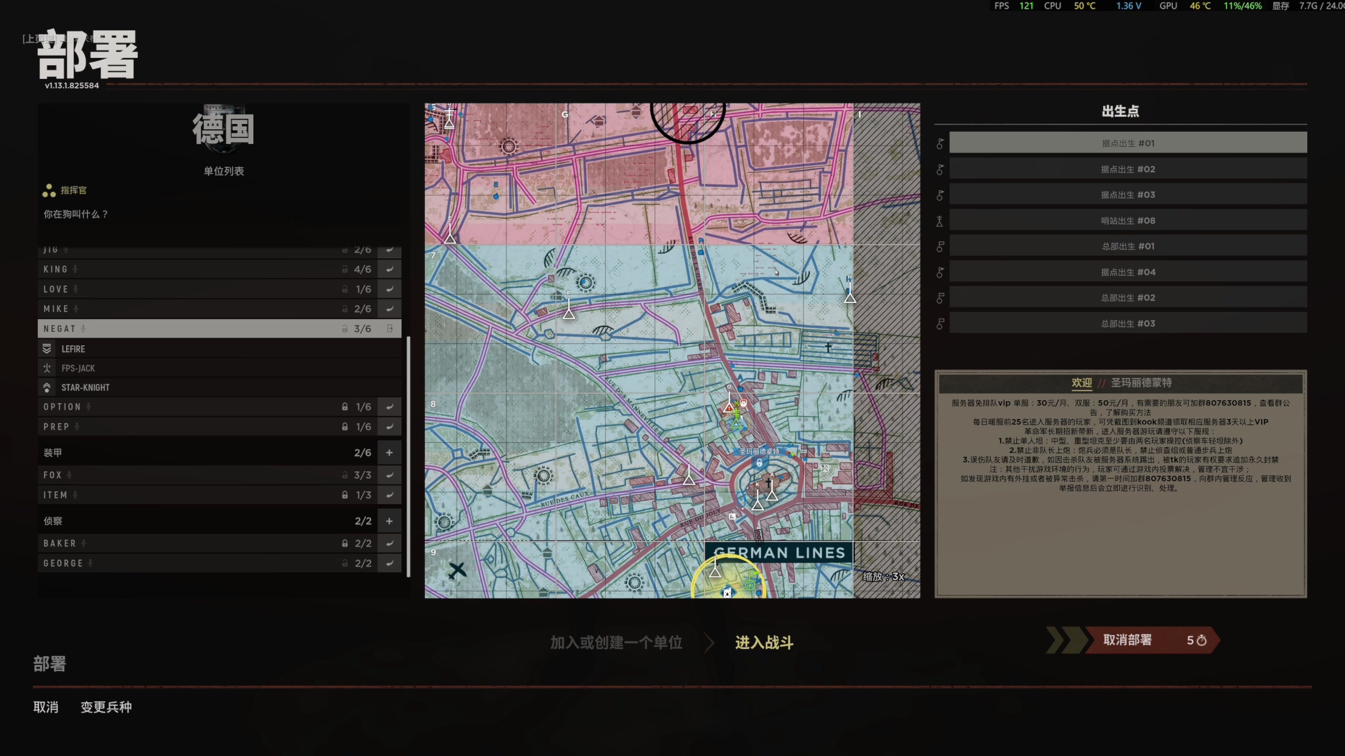Click the 指挥官 commander icon
The height and width of the screenshot is (756, 1345).
tap(49, 191)
